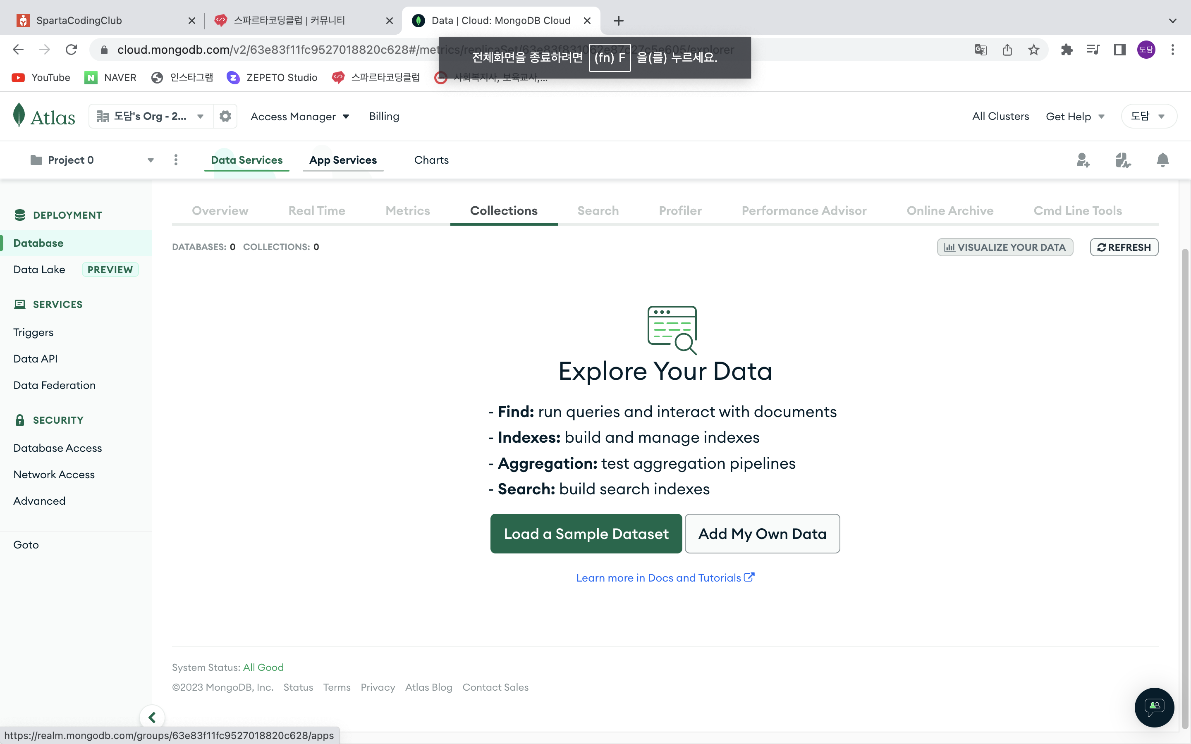Open the All Clusters link
This screenshot has height=744, width=1191.
tap(1000, 116)
